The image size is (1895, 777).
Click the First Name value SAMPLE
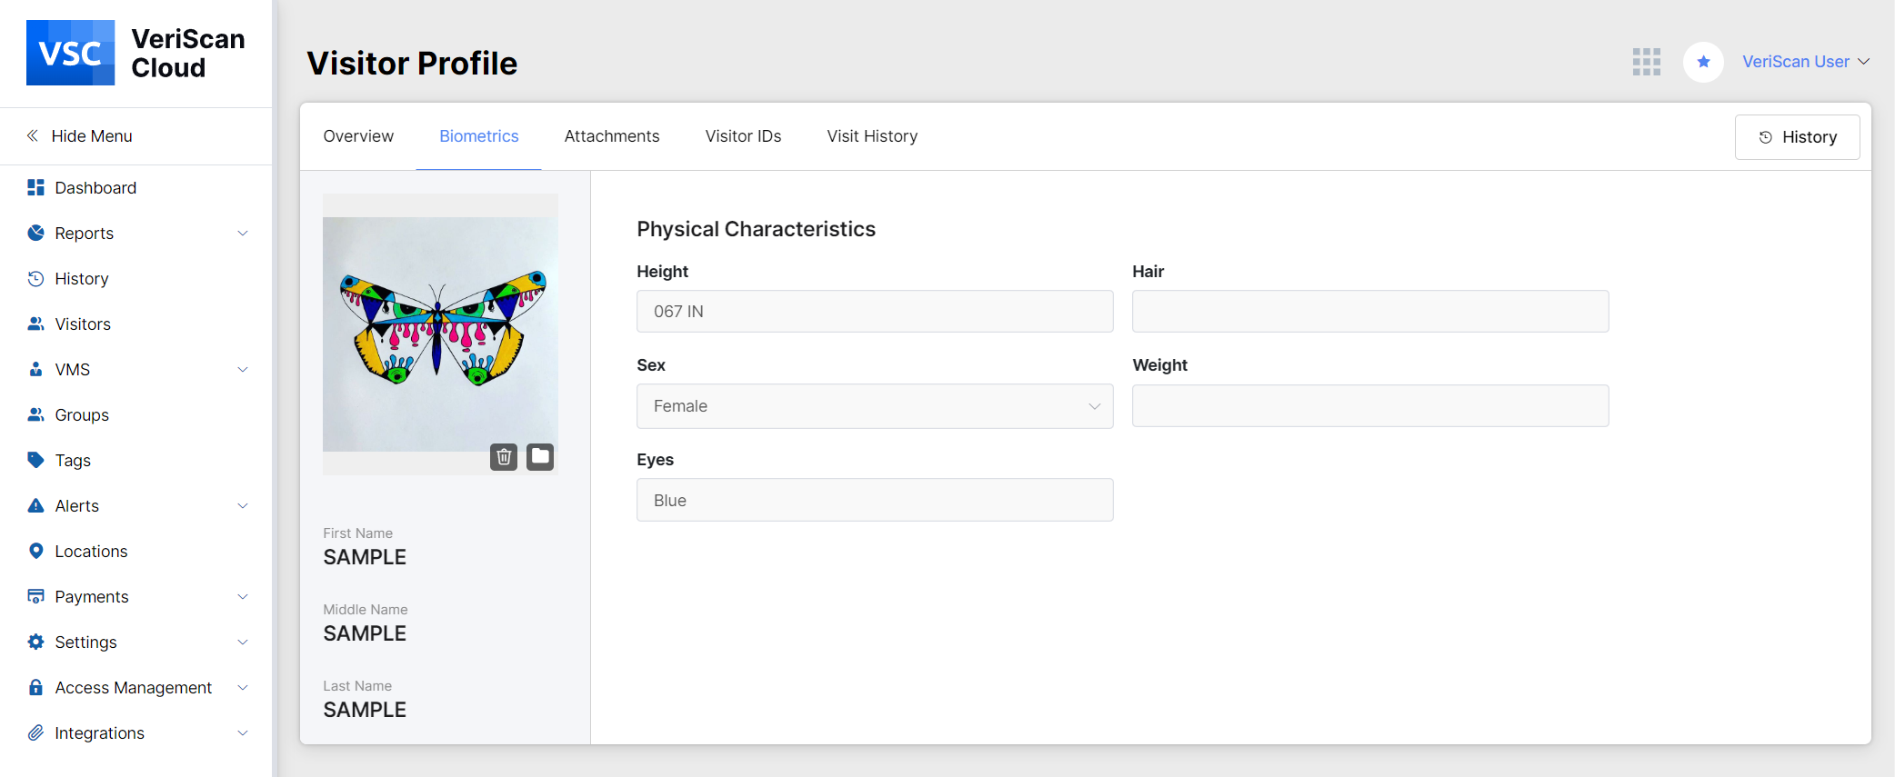(x=365, y=557)
